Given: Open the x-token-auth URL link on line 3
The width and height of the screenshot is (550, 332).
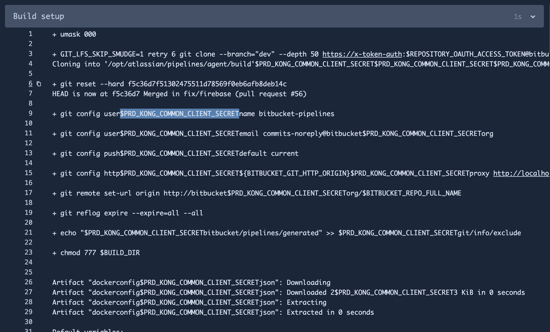Looking at the screenshot, I should (x=362, y=54).
